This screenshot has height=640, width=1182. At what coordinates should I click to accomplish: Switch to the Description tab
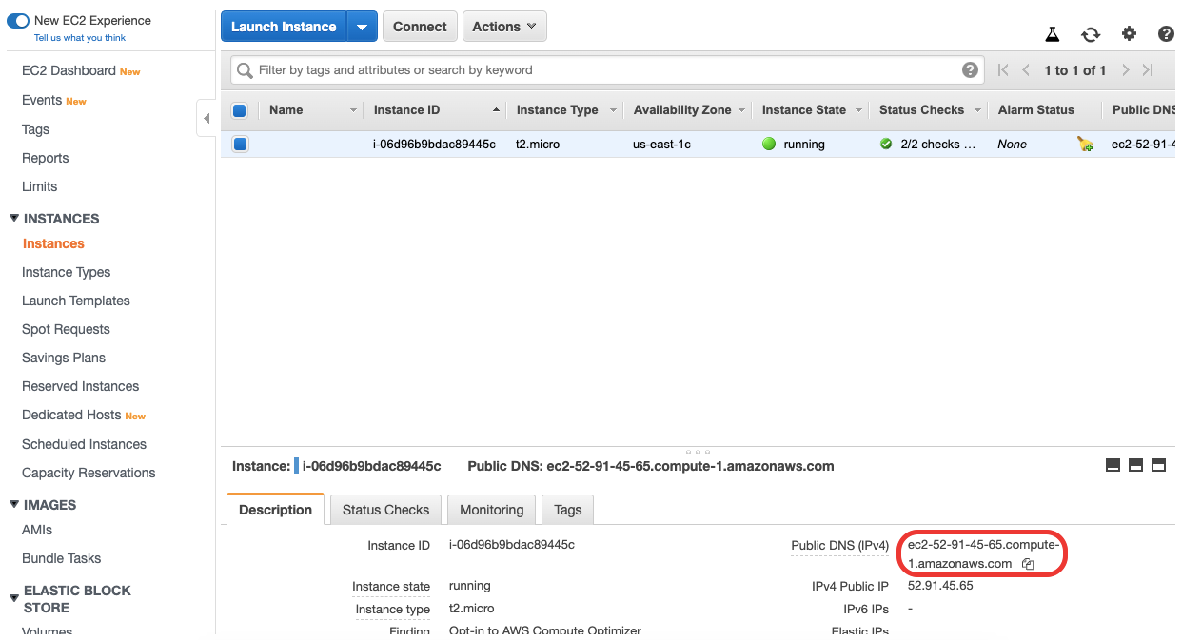point(275,510)
